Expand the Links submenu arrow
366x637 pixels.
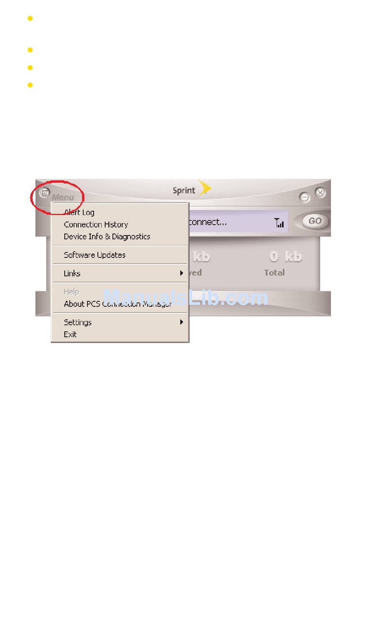(x=181, y=273)
